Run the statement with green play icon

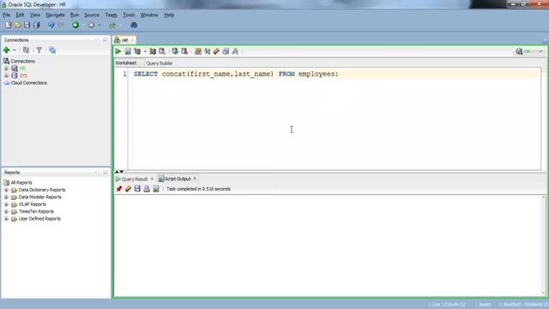click(x=118, y=51)
